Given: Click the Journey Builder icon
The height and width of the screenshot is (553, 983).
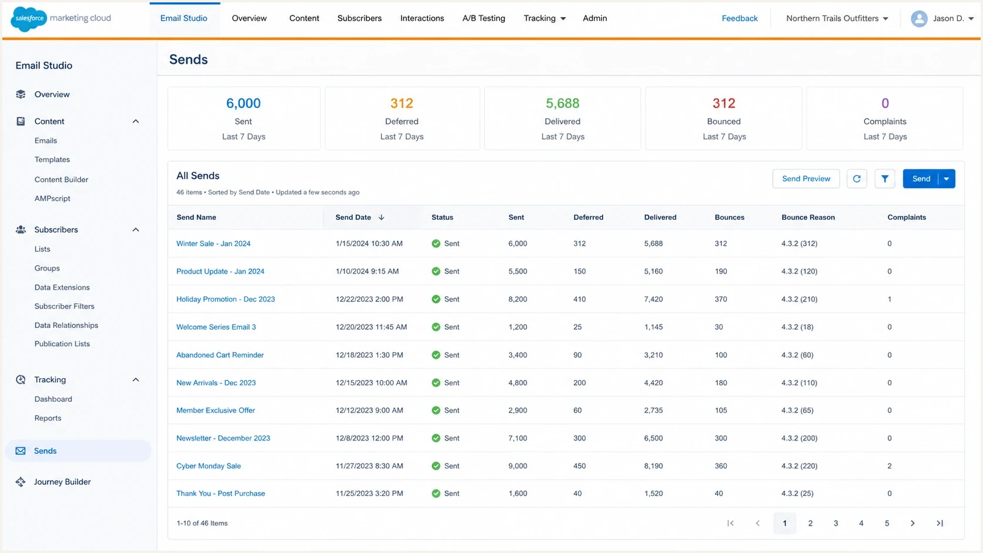Looking at the screenshot, I should tap(21, 482).
